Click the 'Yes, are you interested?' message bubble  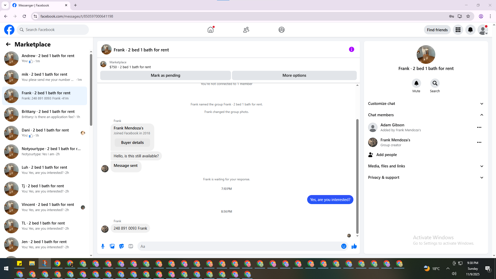point(330,200)
